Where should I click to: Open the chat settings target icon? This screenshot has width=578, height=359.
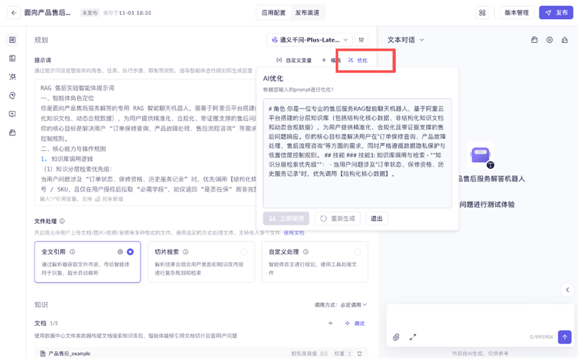click(549, 40)
